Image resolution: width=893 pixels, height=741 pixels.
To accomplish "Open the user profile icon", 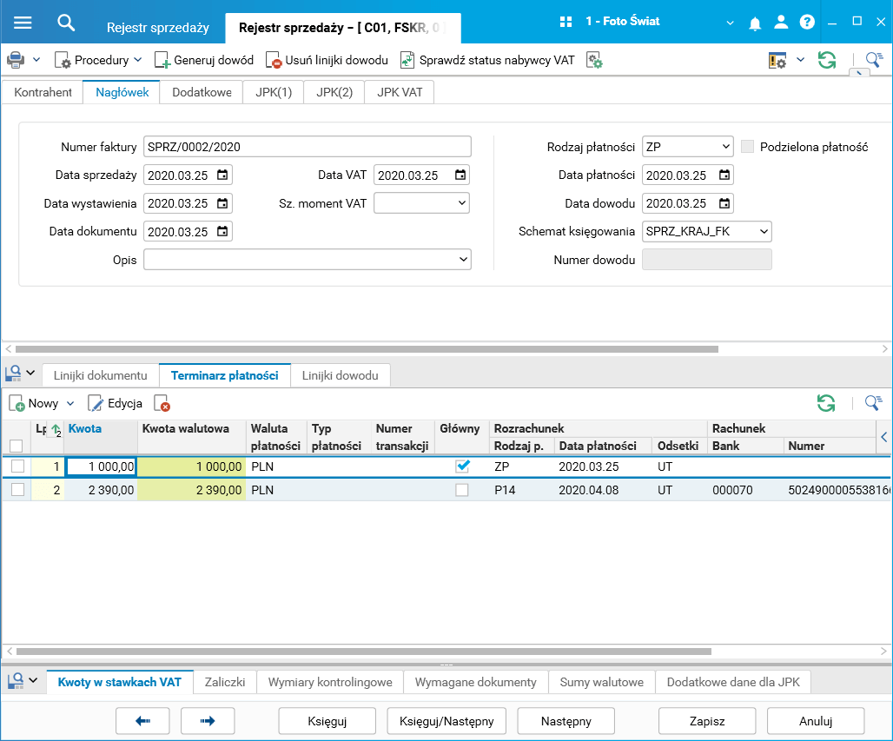I will pos(781,22).
